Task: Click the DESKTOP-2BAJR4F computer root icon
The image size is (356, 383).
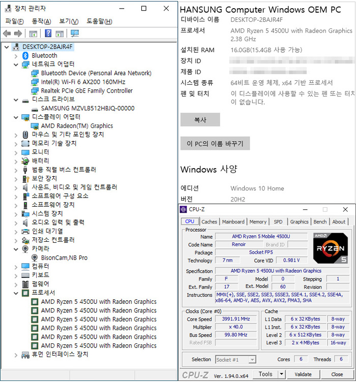Action: [x=16, y=47]
